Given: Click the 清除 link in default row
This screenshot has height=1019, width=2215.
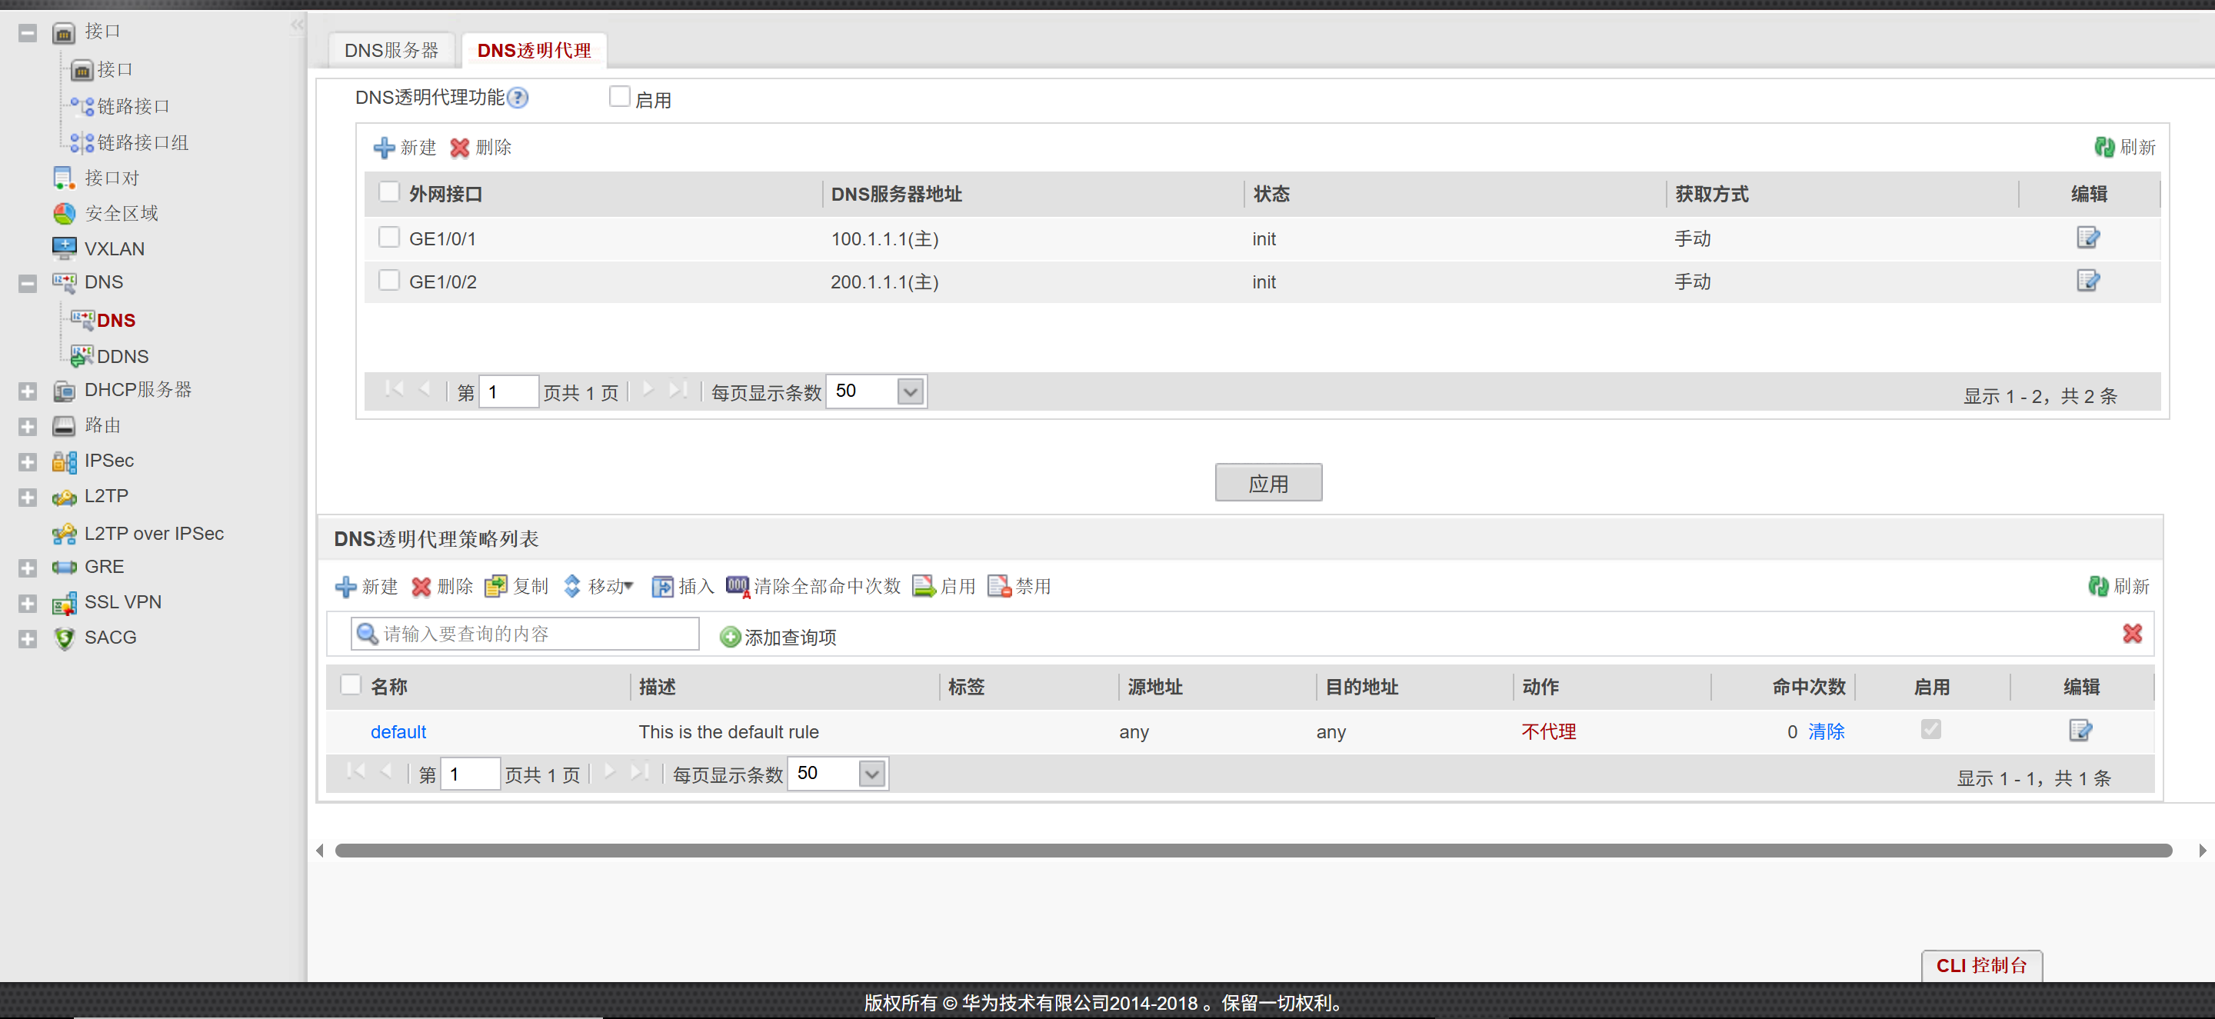Looking at the screenshot, I should tap(1826, 731).
